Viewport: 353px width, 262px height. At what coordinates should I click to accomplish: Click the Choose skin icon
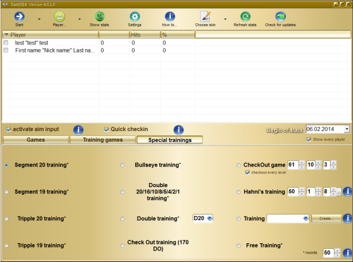point(205,17)
